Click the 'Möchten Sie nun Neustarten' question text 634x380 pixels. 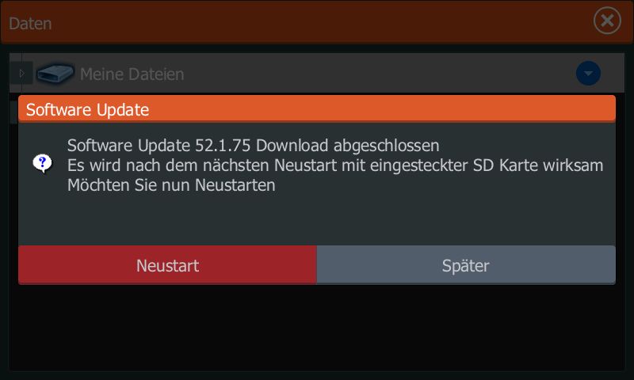[171, 185]
